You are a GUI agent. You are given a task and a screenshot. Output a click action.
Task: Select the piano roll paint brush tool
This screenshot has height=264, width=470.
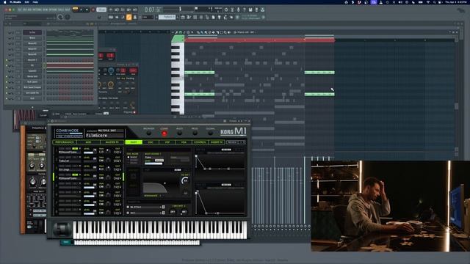202,32
